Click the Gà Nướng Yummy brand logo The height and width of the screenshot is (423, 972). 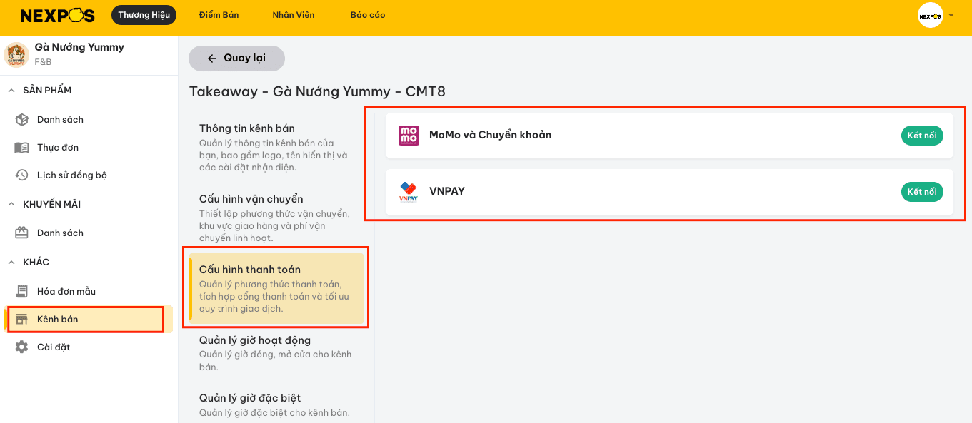(16, 54)
